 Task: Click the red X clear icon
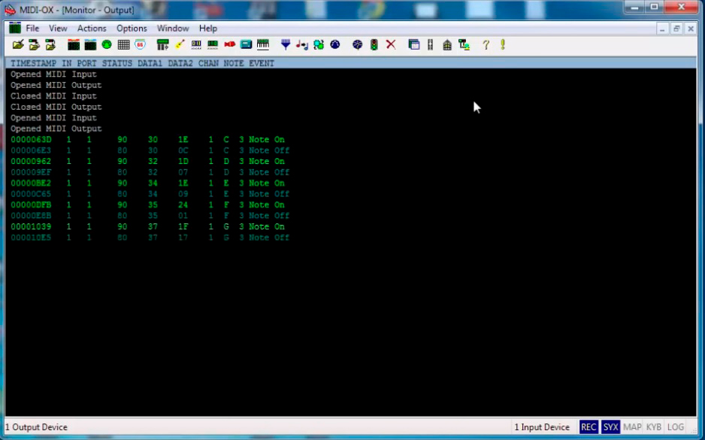click(391, 44)
